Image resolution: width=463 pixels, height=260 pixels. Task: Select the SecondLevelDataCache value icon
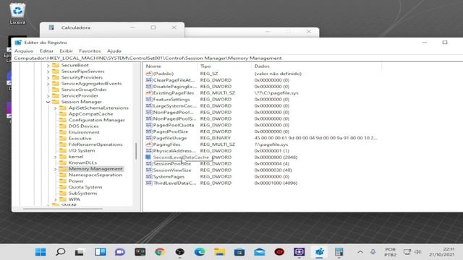coord(148,157)
